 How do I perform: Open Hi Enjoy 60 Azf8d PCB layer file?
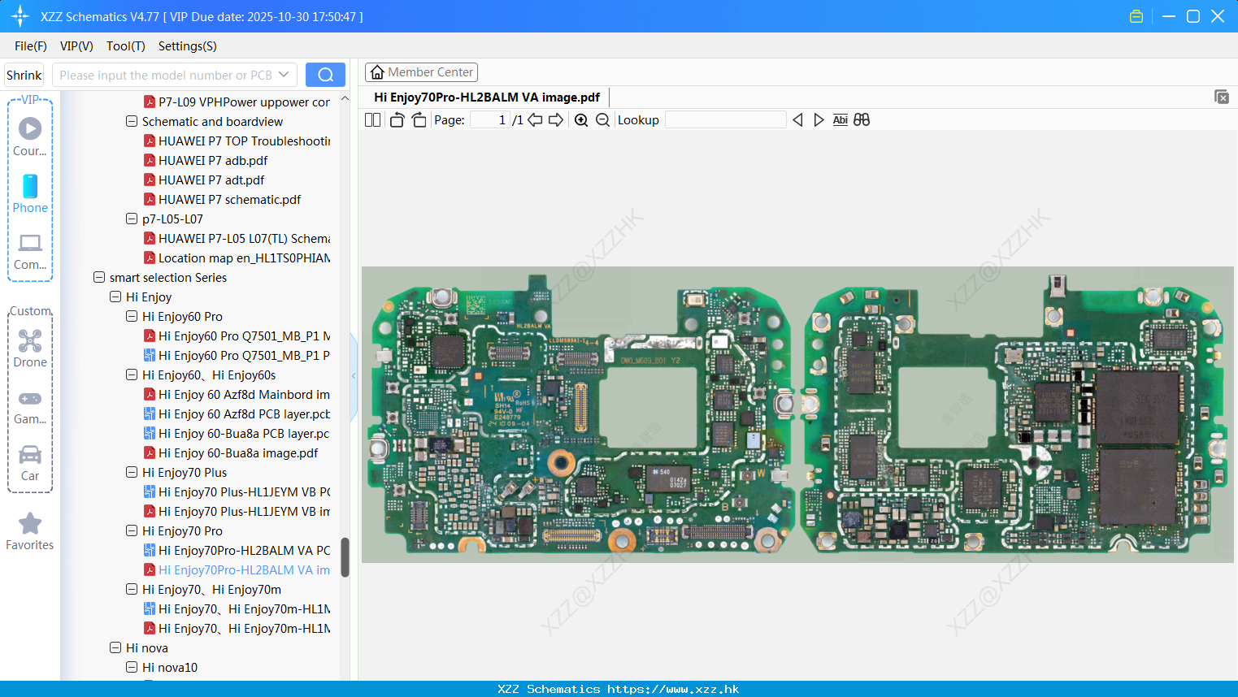pos(237,414)
